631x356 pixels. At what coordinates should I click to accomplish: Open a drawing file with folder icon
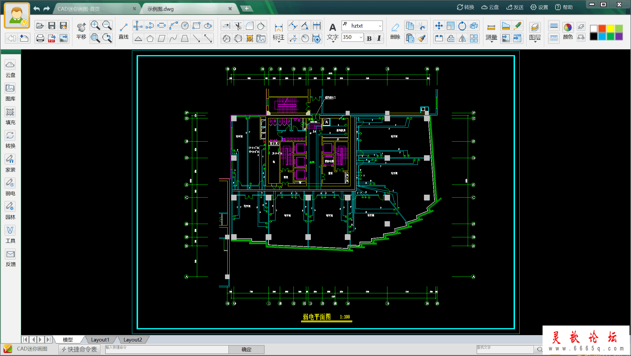40,26
